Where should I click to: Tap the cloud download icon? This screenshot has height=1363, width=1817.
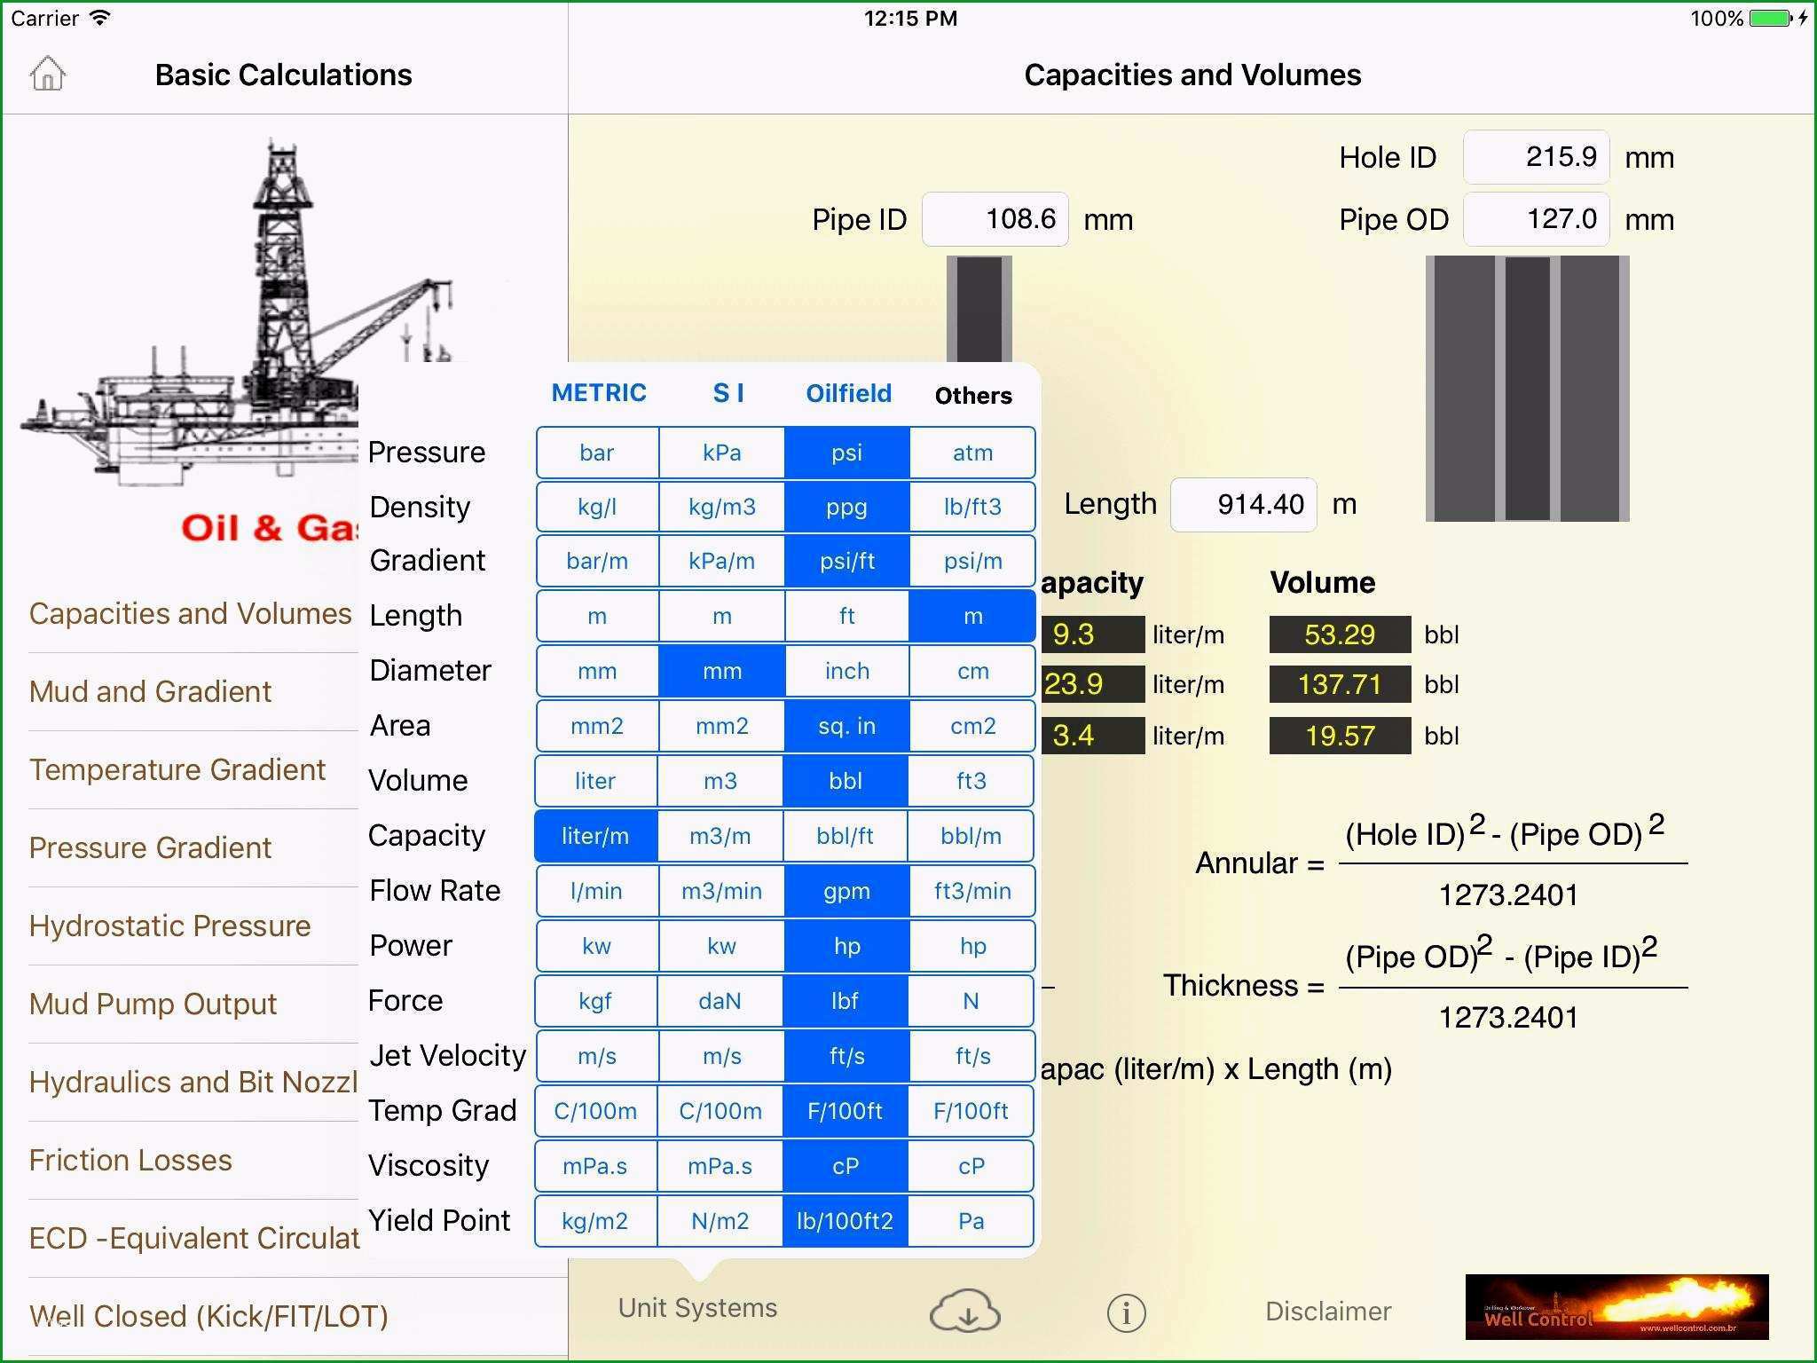[965, 1312]
